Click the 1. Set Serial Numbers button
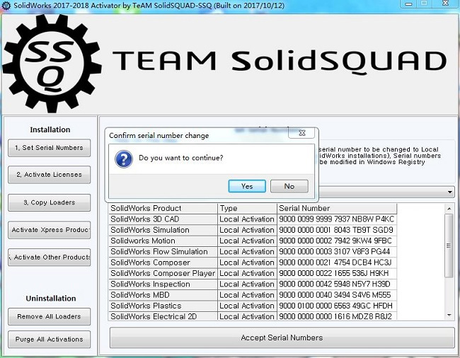 coord(50,148)
